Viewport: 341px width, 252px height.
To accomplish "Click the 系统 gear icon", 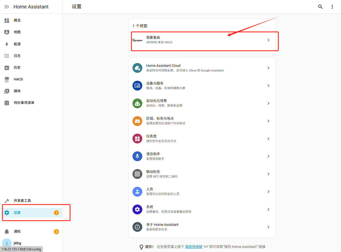I will pos(137,209).
